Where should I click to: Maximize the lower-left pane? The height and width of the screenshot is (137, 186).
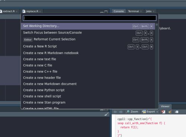106,110
